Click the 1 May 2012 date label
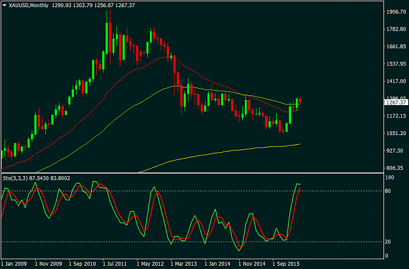Screen dimensions: 409x269 (x=151, y=264)
